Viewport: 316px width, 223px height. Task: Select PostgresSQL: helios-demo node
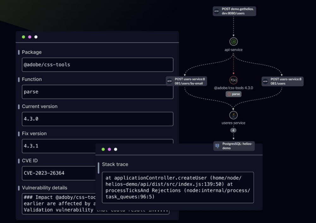click(x=234, y=146)
